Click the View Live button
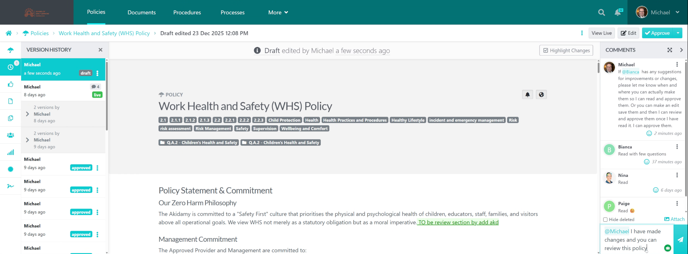Screen dimensions: 688x254 (601, 33)
